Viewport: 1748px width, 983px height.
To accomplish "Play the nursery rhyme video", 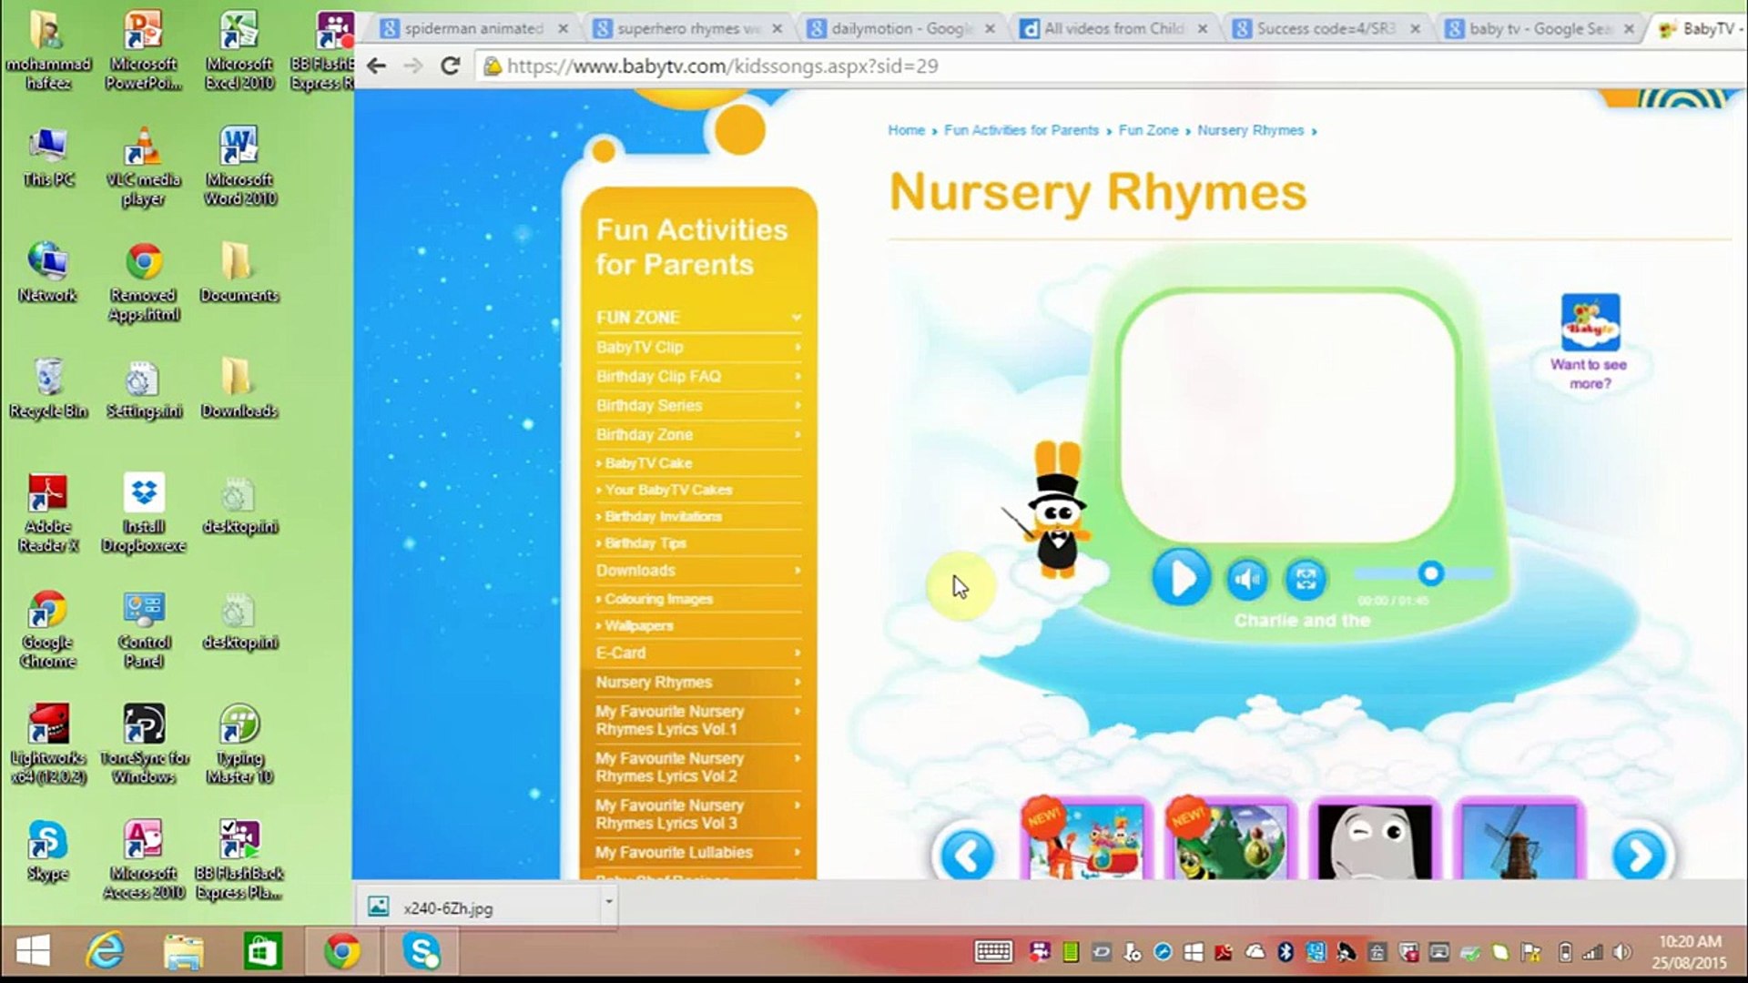I will click(1181, 578).
